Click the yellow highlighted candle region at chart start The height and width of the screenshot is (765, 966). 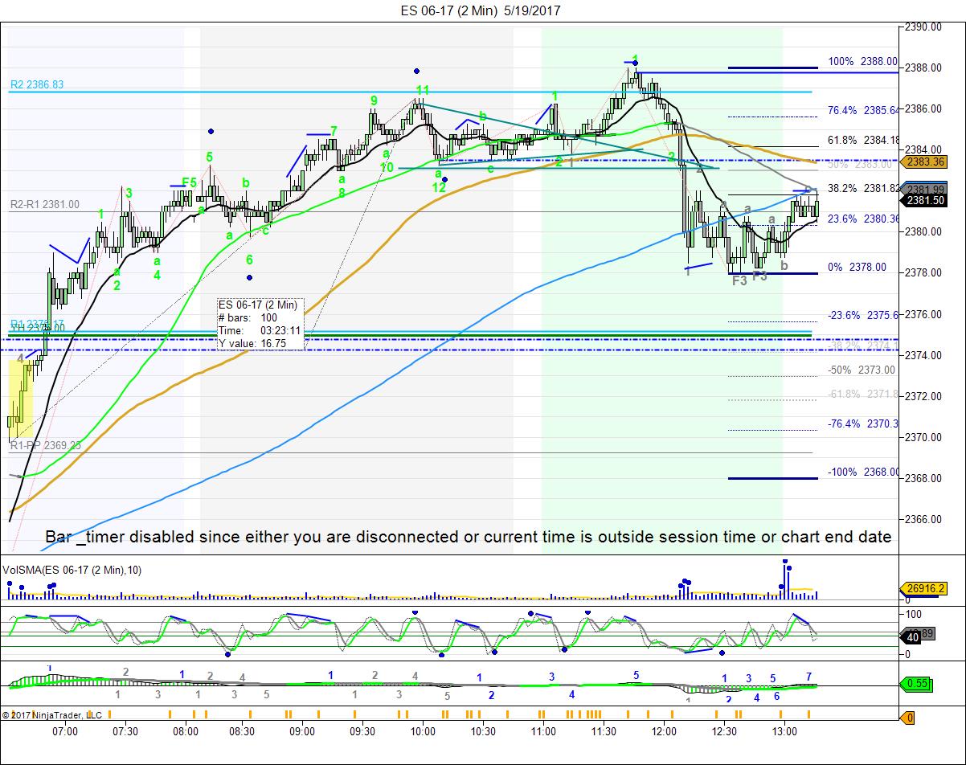(x=21, y=400)
